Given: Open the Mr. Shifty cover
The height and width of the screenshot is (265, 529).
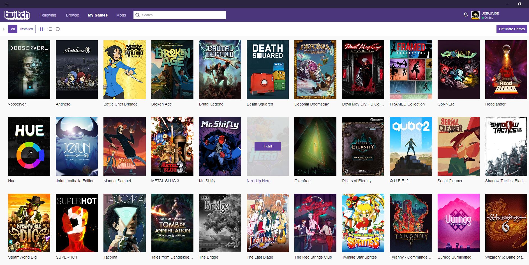Looking at the screenshot, I should pos(220,146).
